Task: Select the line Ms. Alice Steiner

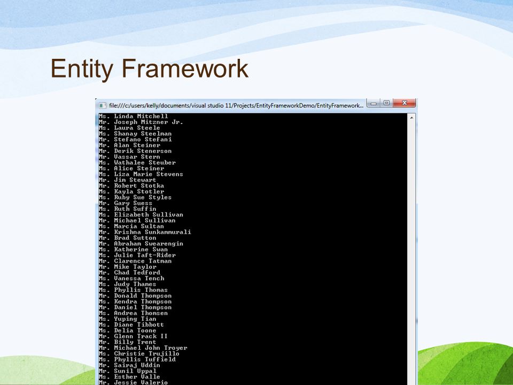Action: coord(131,168)
